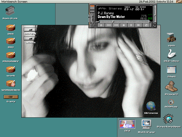Click the small gray button below orange-topped one
Image resolution: width=182 pixels, height=137 pixels.
pyautogui.click(x=92, y=11)
